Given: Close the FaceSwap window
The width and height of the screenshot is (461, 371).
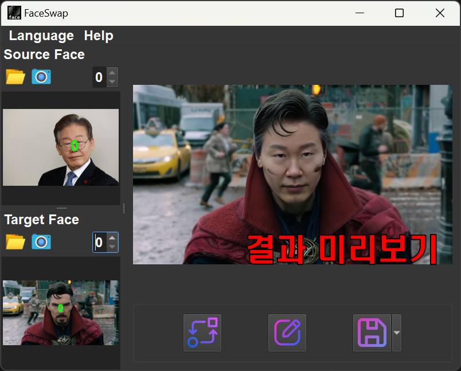Looking at the screenshot, I should [440, 13].
